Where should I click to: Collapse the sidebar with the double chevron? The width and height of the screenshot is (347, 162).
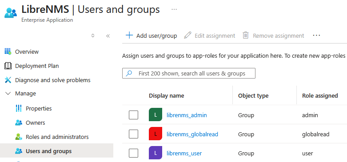coord(108,36)
